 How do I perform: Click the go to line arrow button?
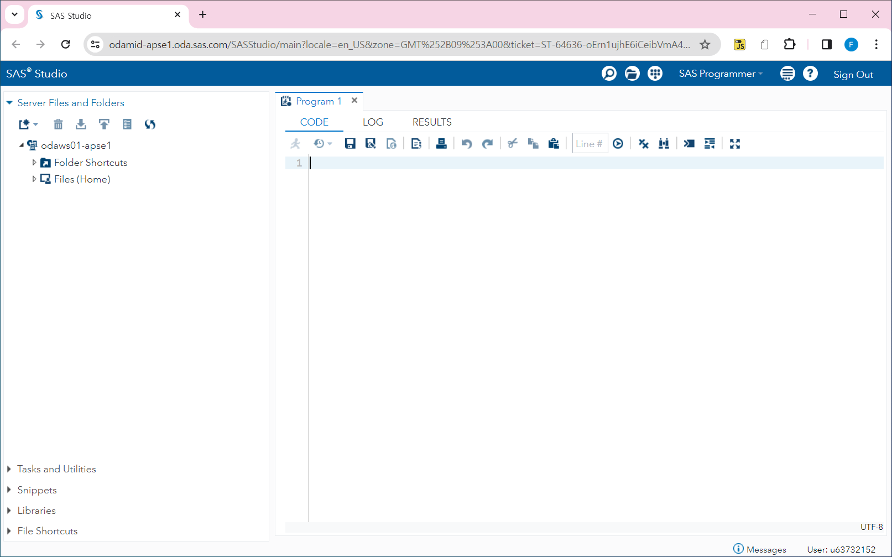[x=618, y=144]
